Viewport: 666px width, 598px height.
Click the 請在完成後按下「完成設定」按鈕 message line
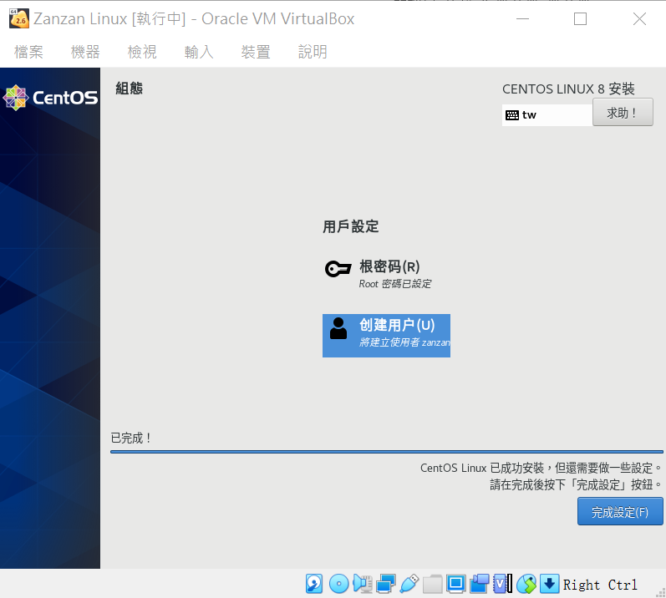(x=576, y=484)
